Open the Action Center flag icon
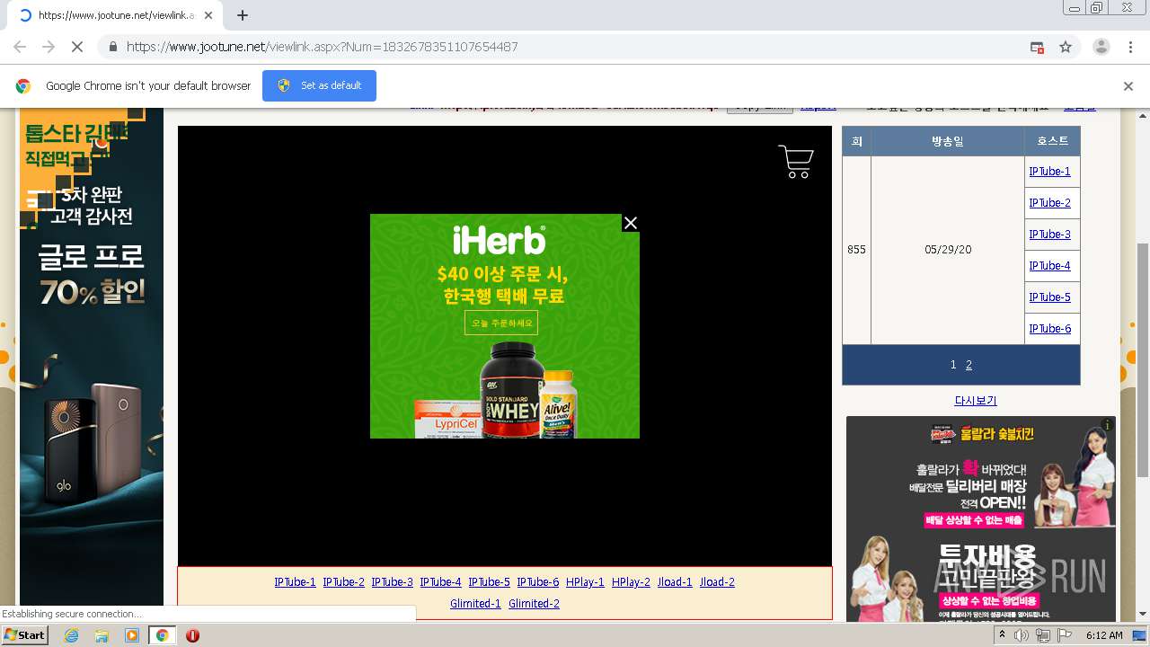 (1065, 635)
